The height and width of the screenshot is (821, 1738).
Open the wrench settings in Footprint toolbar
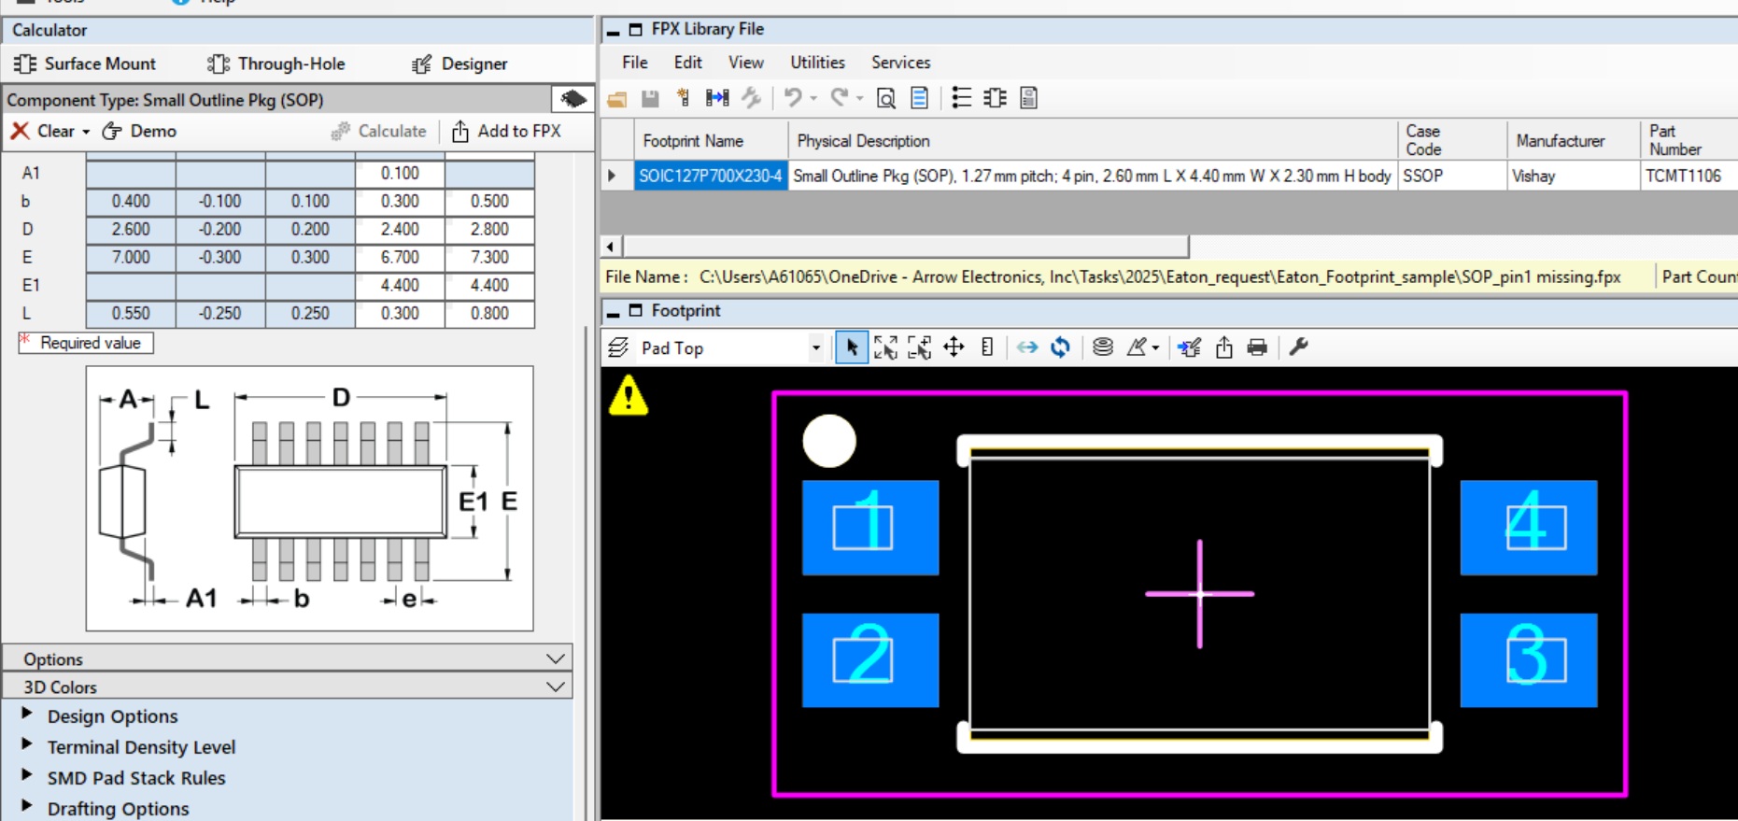1298,347
